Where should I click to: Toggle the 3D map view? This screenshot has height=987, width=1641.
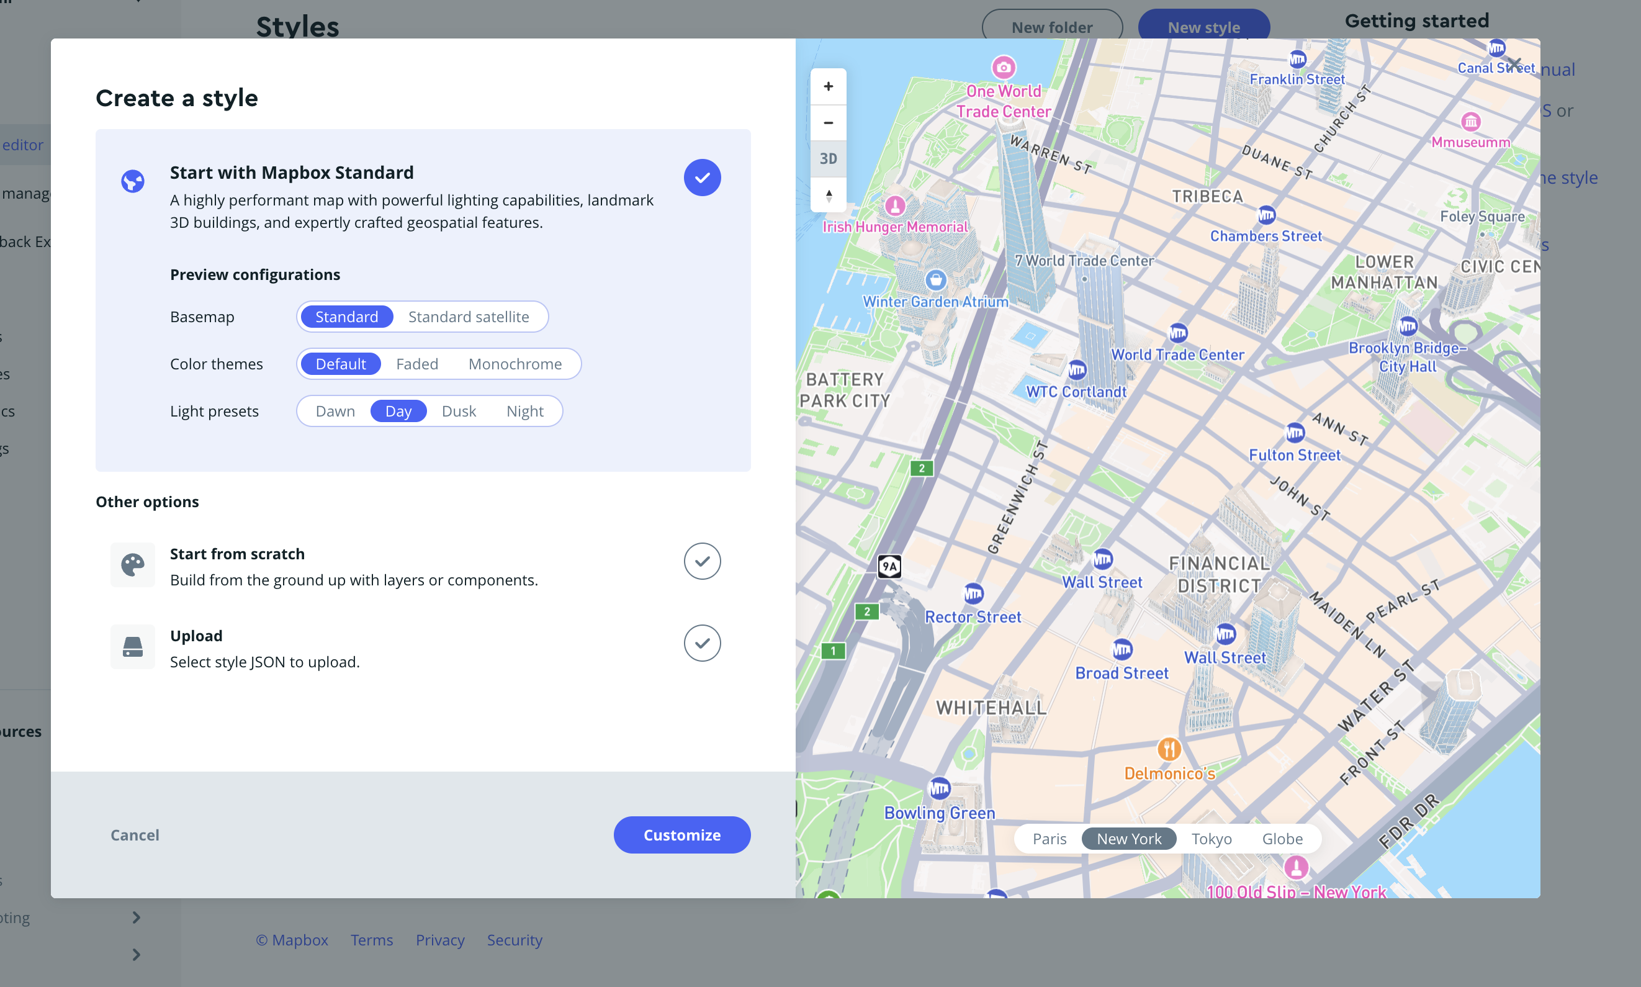pyautogui.click(x=828, y=159)
